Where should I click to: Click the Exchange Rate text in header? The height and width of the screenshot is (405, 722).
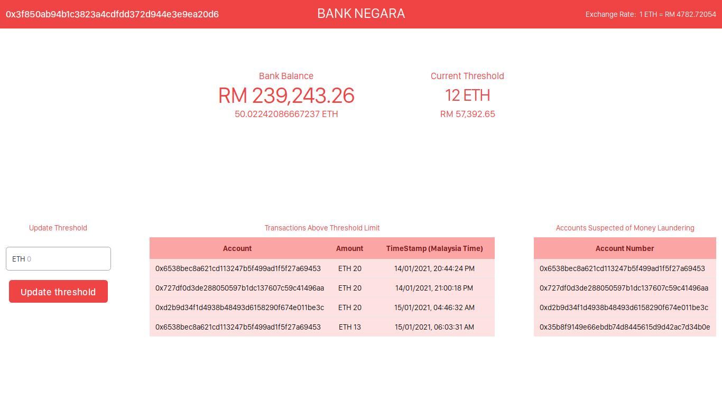[650, 14]
